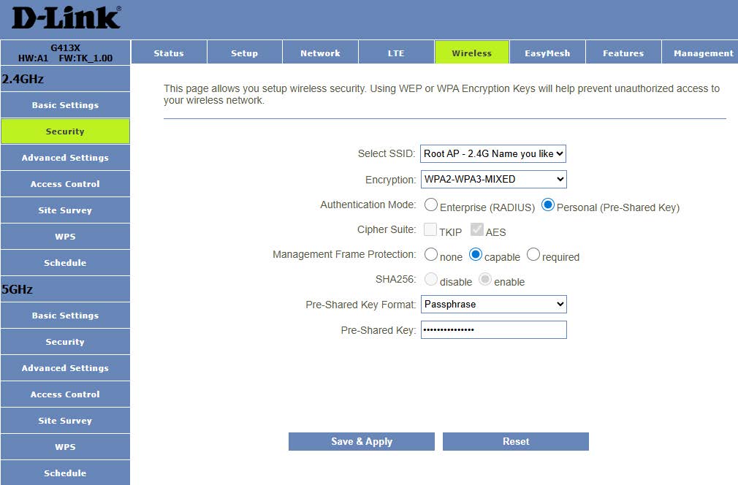Open the Pre-Shared Key Format dropdown
This screenshot has width=738, height=485.
(x=493, y=304)
